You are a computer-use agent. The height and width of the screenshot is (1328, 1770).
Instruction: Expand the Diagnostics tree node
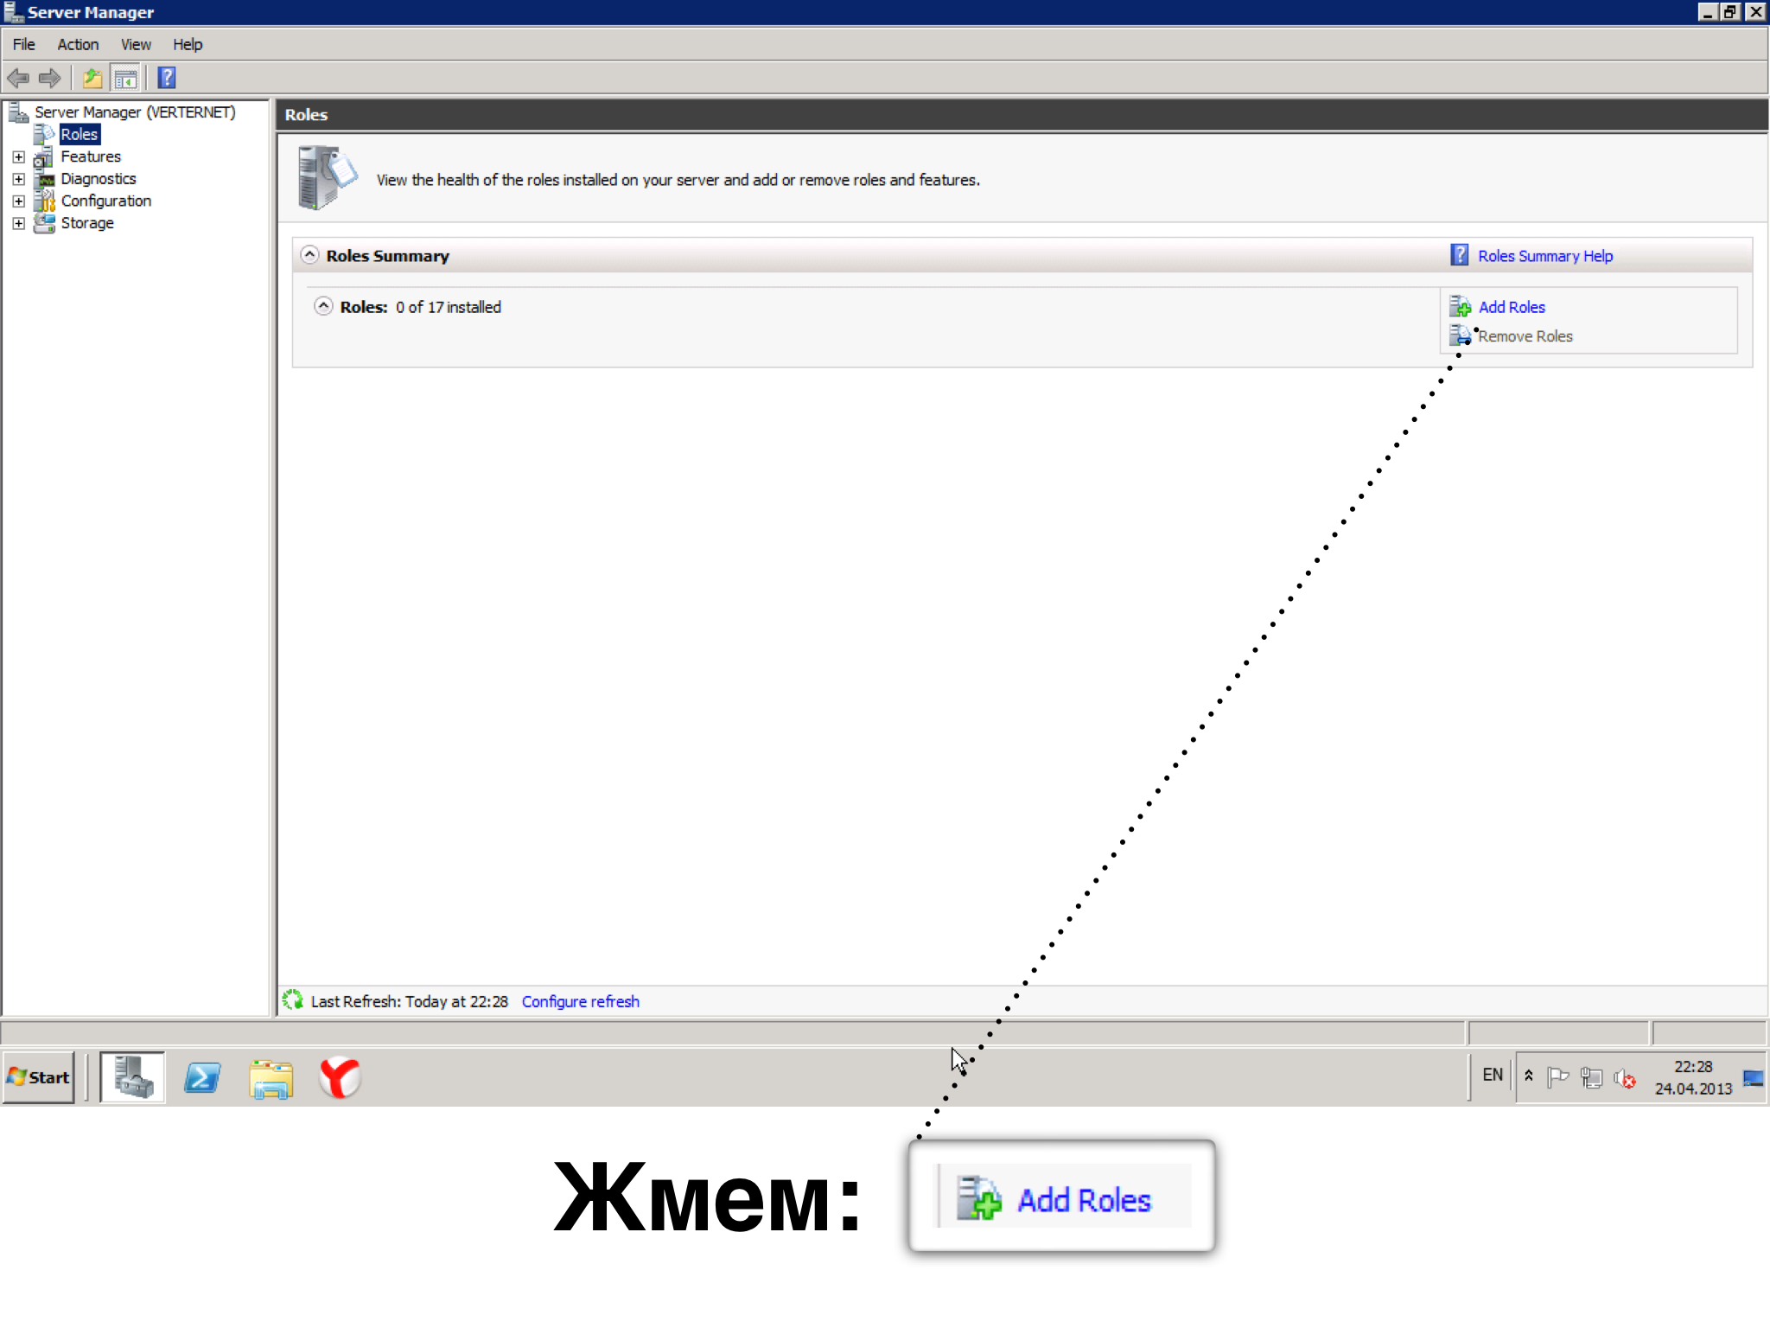16,179
